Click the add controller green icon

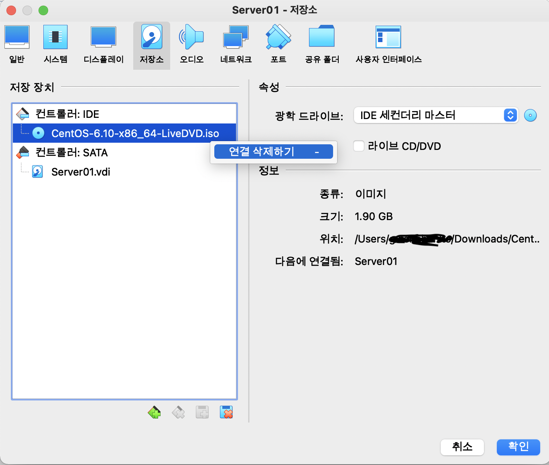(155, 412)
